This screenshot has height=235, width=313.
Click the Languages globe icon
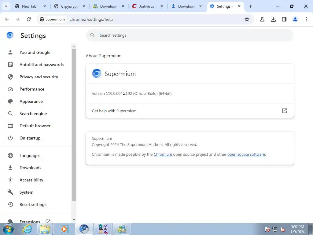click(x=10, y=155)
